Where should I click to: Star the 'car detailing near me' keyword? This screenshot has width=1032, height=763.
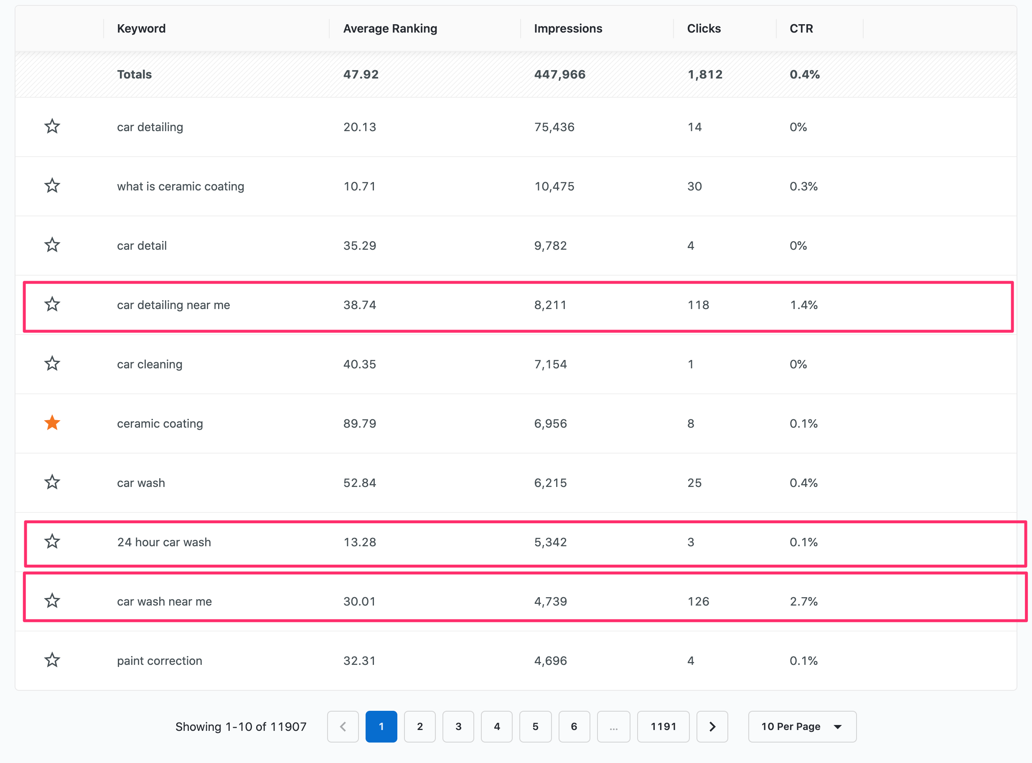pyautogui.click(x=52, y=304)
